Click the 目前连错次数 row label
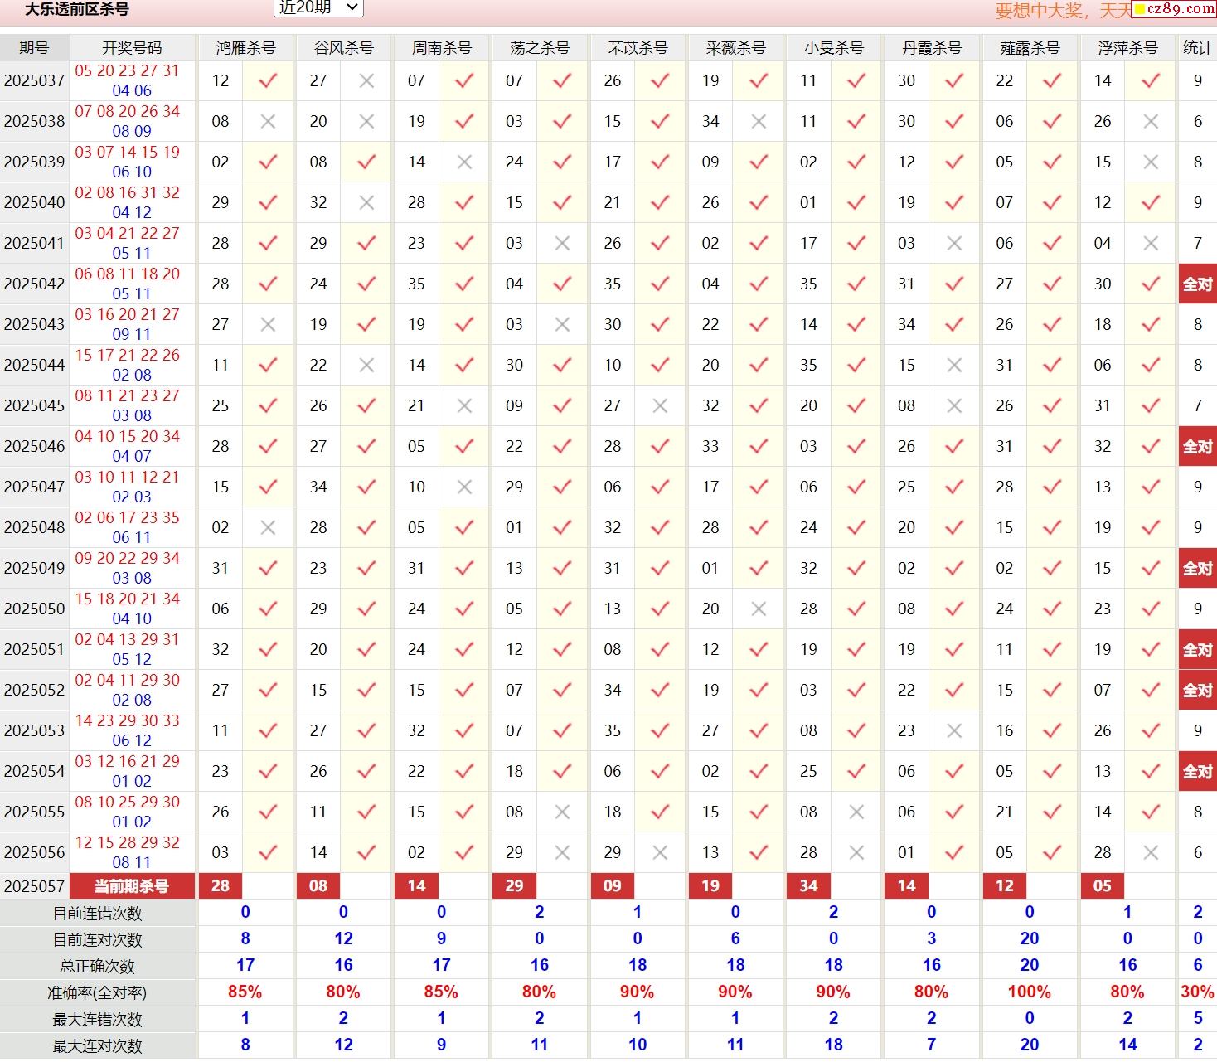 98,913
